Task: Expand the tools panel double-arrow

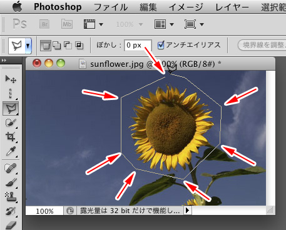Action: 4,61
